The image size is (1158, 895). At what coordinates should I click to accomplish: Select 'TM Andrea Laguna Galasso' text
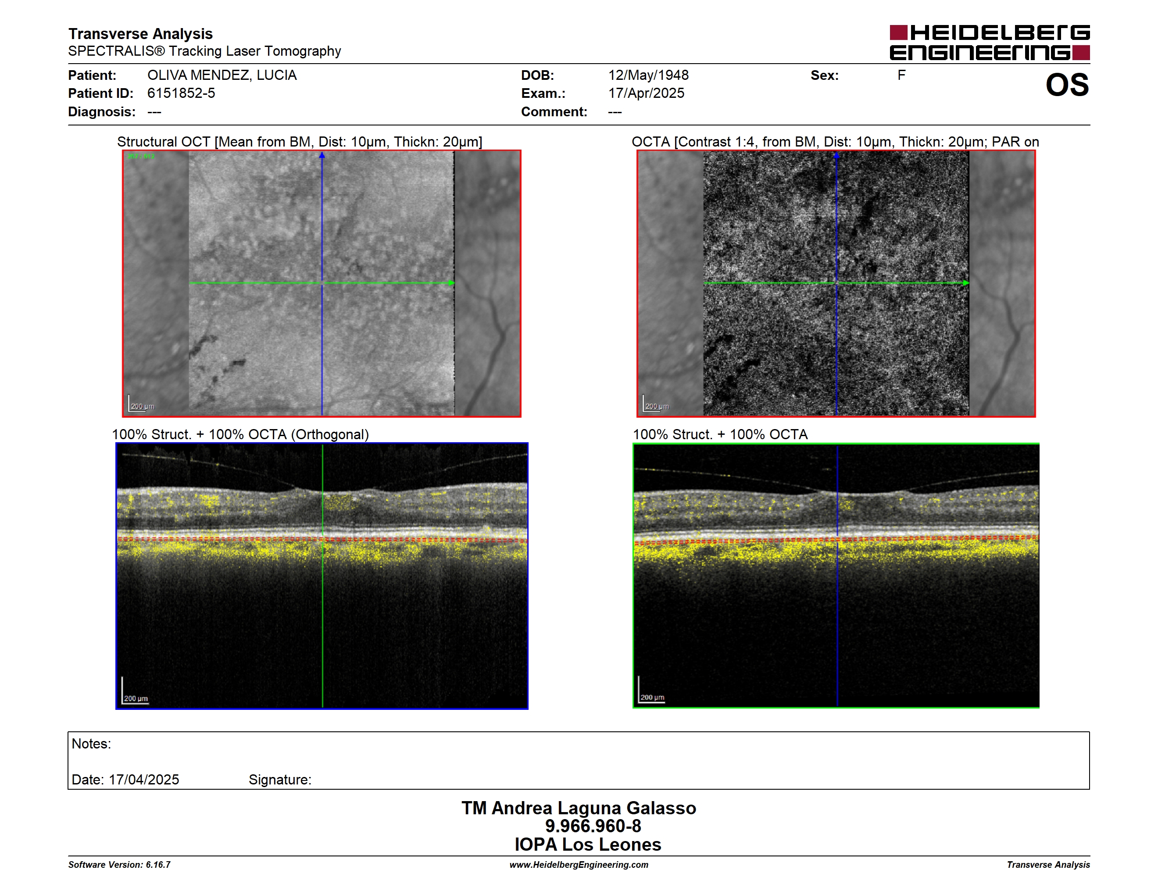(579, 808)
